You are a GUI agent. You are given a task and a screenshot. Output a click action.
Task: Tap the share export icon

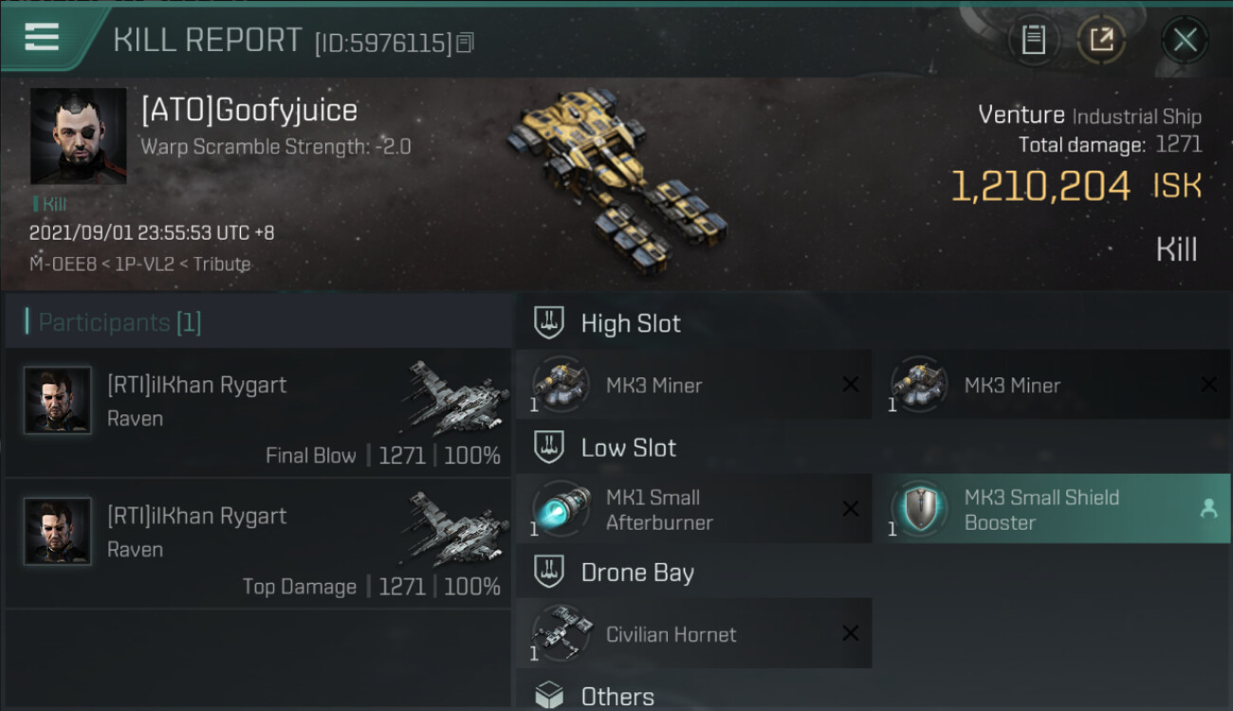[x=1101, y=40]
